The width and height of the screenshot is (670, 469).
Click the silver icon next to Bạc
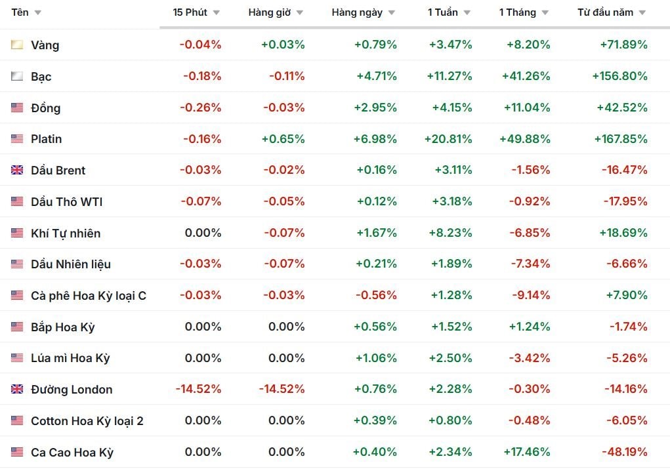click(x=17, y=76)
